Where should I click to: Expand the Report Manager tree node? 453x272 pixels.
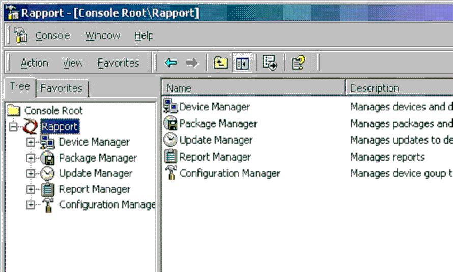pyautogui.click(x=31, y=189)
